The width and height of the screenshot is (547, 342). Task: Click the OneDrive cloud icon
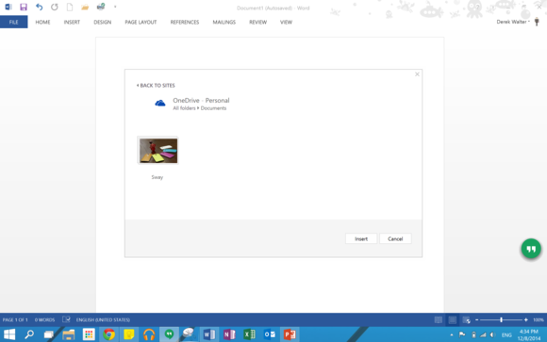[x=160, y=103]
